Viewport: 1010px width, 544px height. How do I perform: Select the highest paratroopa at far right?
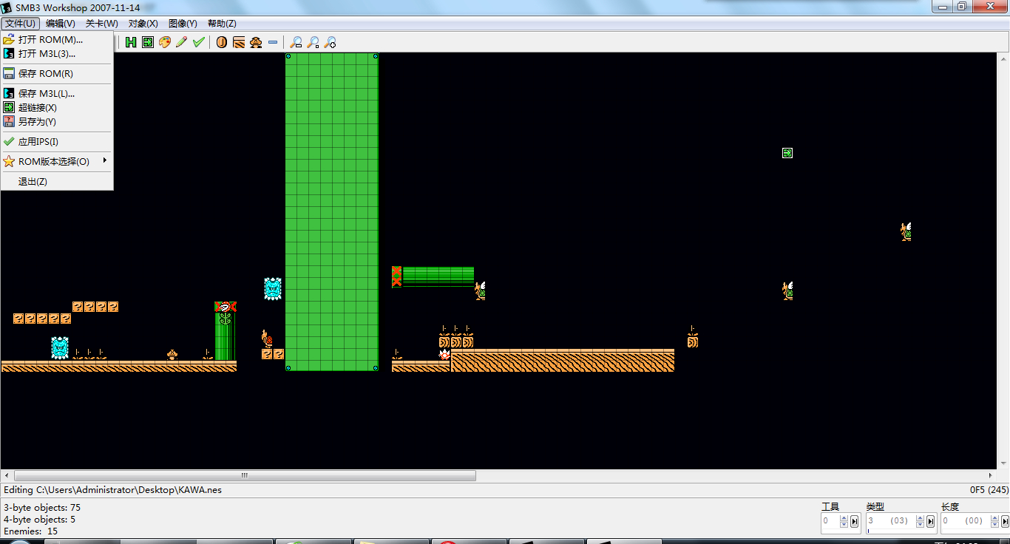click(x=906, y=231)
